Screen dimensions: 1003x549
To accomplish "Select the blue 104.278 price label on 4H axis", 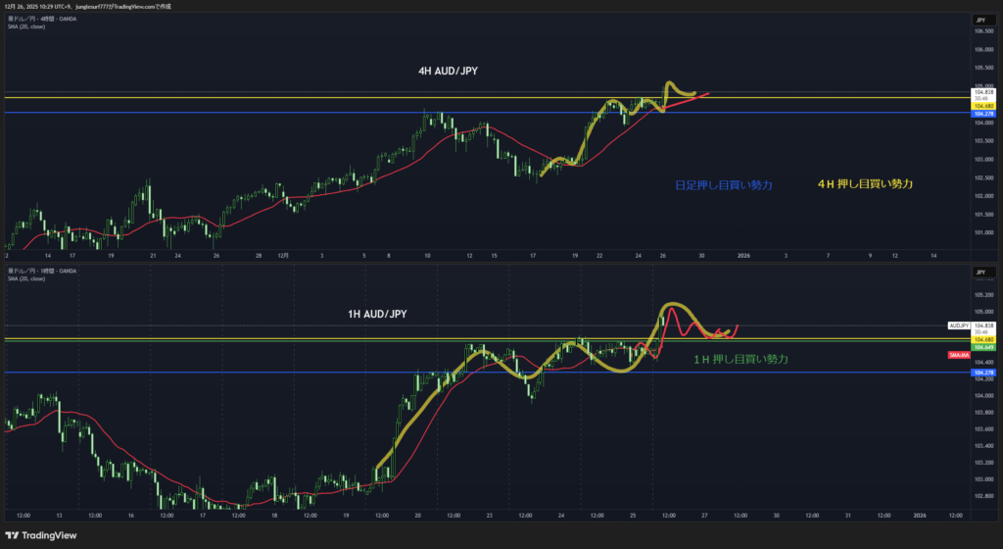I will [x=983, y=114].
